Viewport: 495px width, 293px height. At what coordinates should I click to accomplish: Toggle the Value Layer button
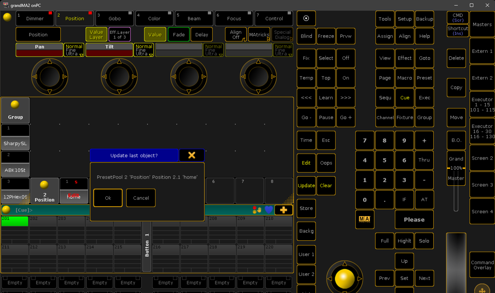coord(96,34)
